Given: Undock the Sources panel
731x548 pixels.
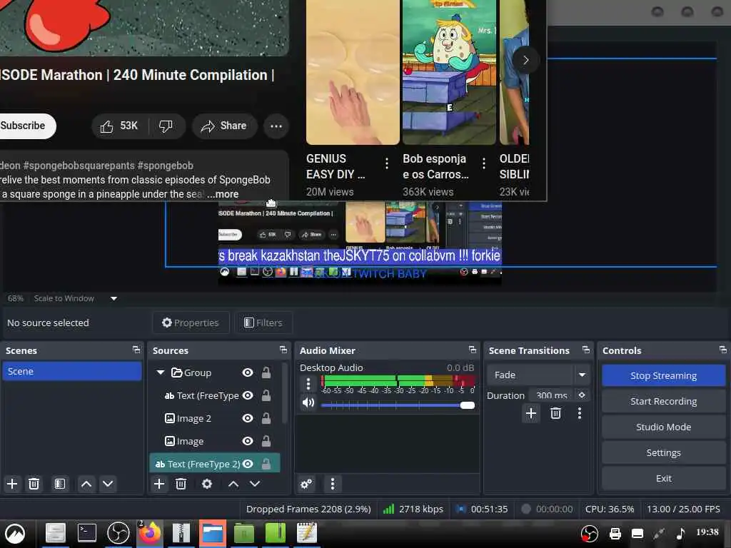Looking at the screenshot, I should coord(283,350).
